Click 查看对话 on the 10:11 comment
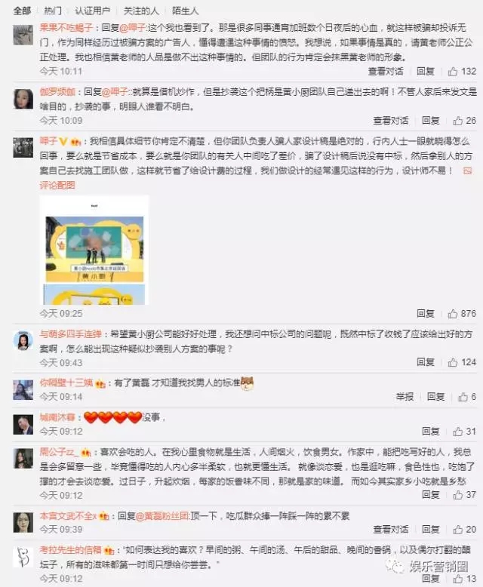This screenshot has height=587, width=483. tap(386, 71)
